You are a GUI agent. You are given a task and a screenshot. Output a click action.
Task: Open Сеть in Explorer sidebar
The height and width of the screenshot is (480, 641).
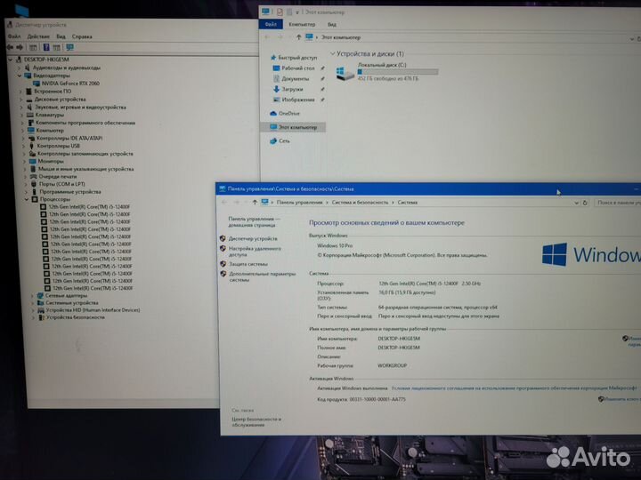285,140
